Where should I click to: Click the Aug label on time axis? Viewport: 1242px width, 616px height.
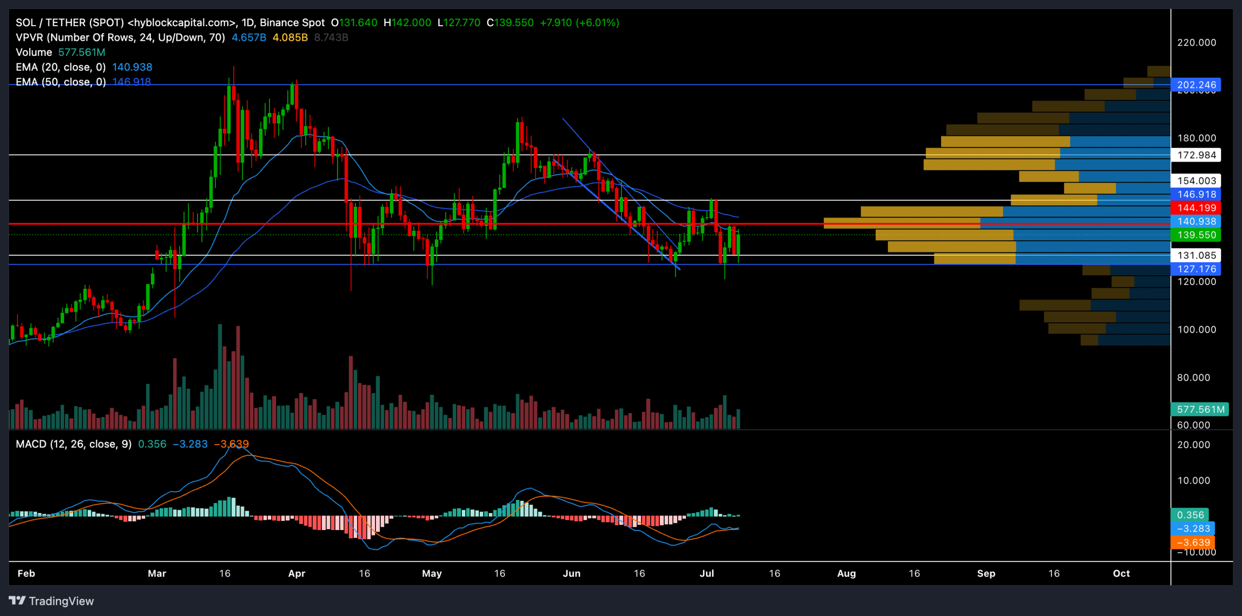(x=846, y=573)
